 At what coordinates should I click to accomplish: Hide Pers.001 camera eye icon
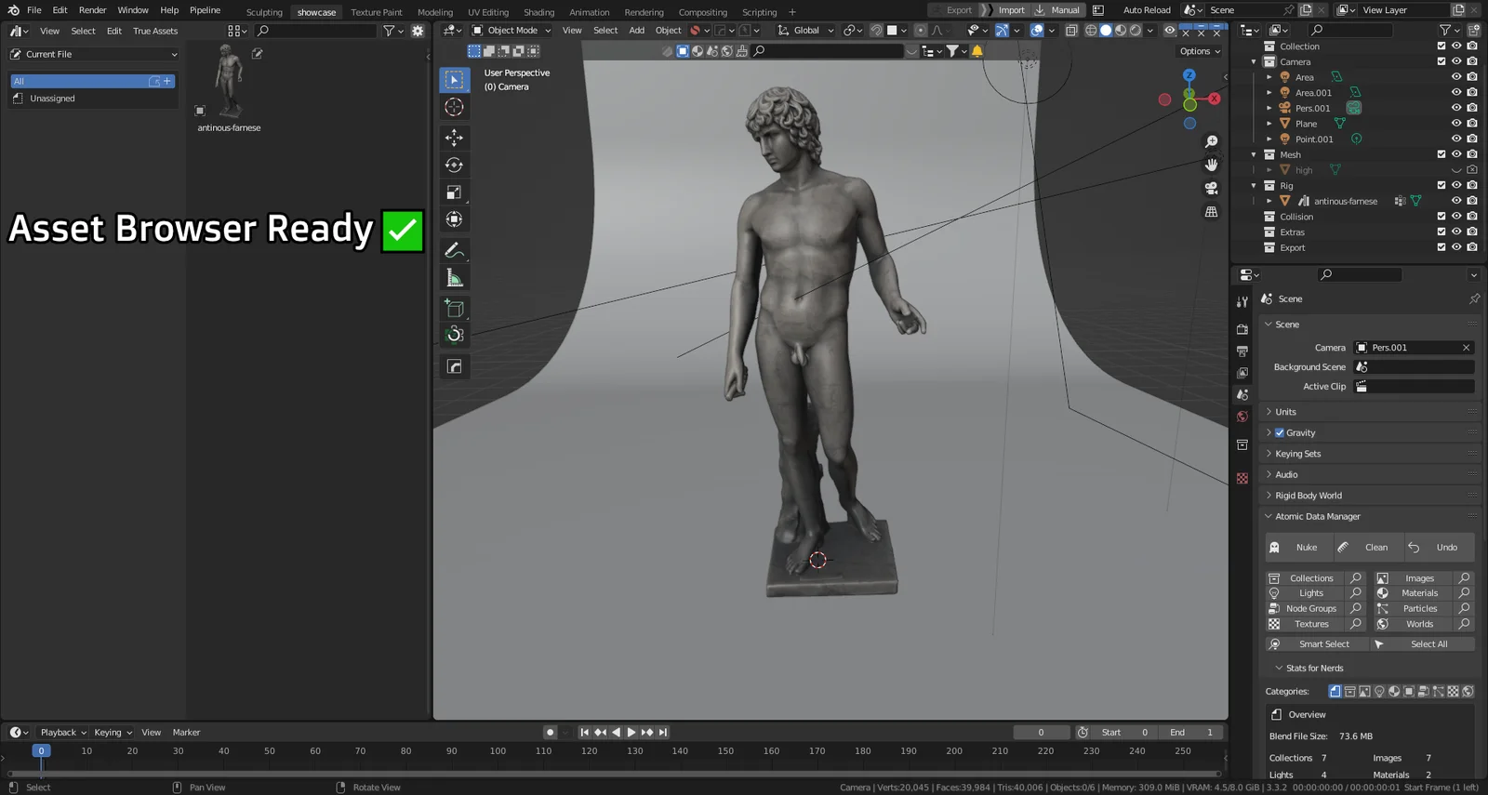tap(1456, 108)
